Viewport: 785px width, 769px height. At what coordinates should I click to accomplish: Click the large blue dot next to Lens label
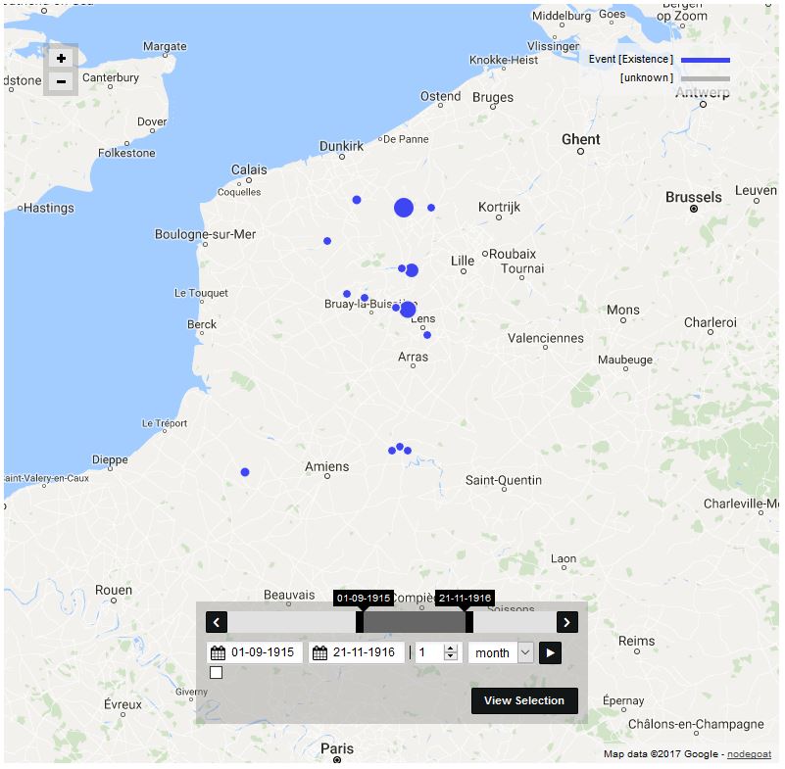tap(408, 310)
